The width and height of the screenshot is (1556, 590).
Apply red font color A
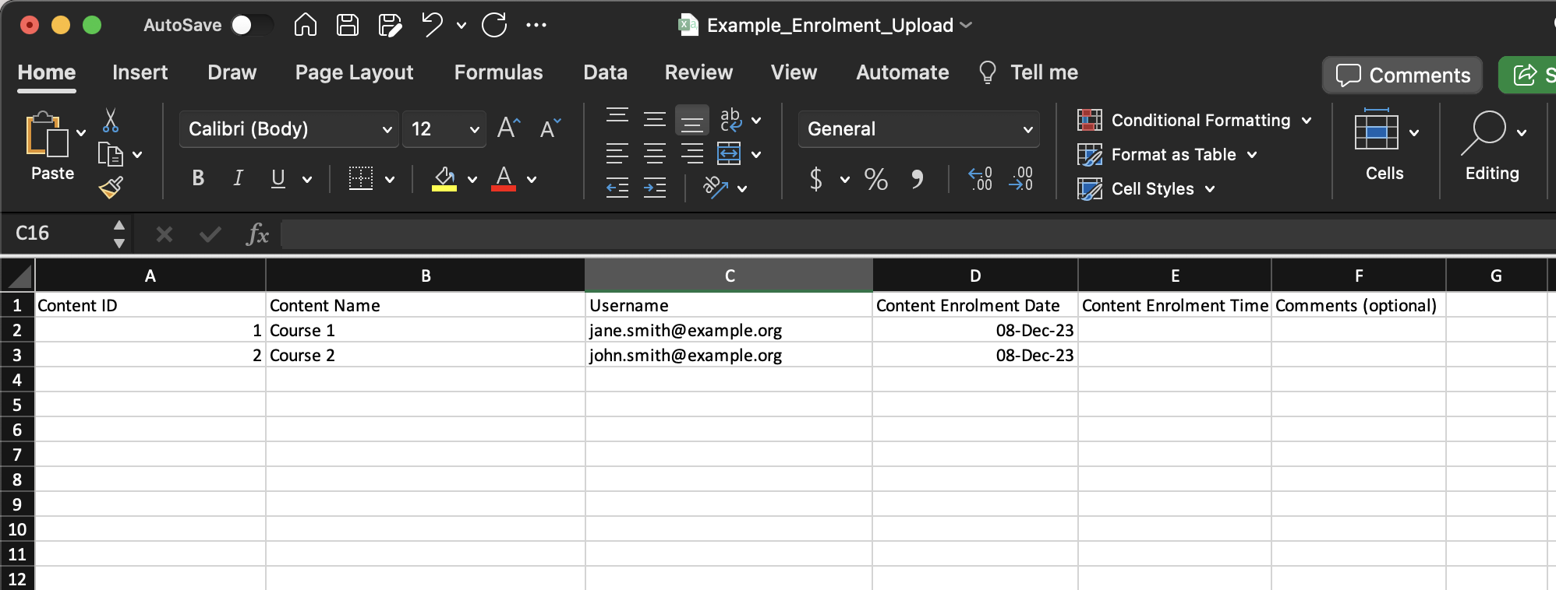[x=504, y=179]
